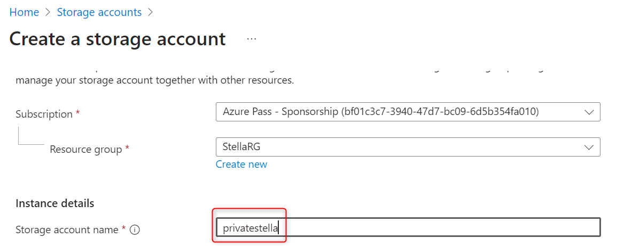Click the red asterisk beside Subscription
The height and width of the screenshot is (246, 632).
coord(78,114)
